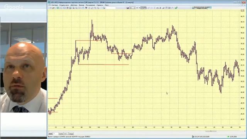
Task: Open the Брокер menu
Action: 81,5
